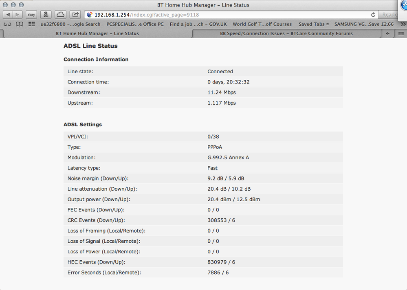The width and height of the screenshot is (407, 290).
Task: Close the Safari window
Action: [x=5, y=5]
